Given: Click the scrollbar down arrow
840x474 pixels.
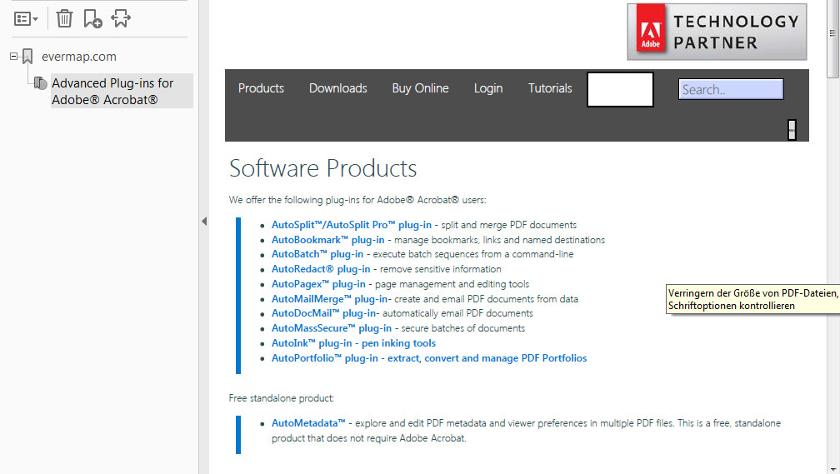Looking at the screenshot, I should pyautogui.click(x=833, y=470).
